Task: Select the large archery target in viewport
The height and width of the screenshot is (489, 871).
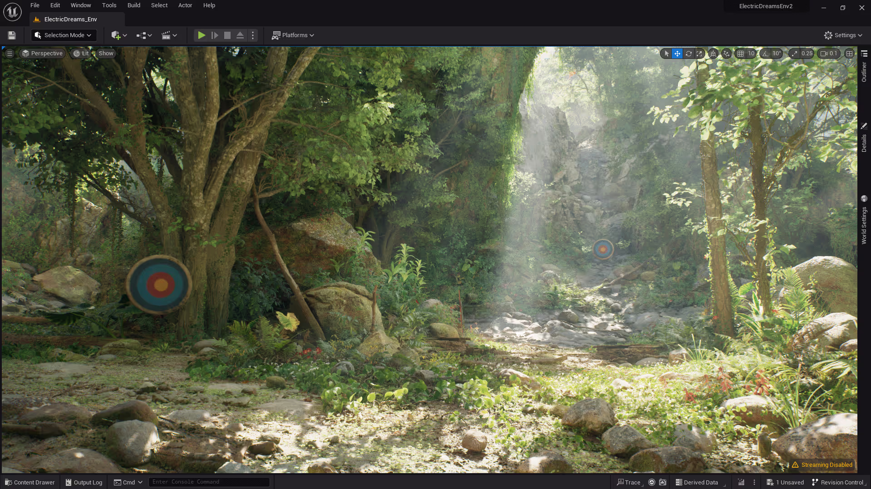Action: pos(159,285)
